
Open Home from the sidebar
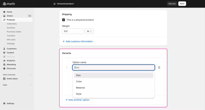point(9,12)
